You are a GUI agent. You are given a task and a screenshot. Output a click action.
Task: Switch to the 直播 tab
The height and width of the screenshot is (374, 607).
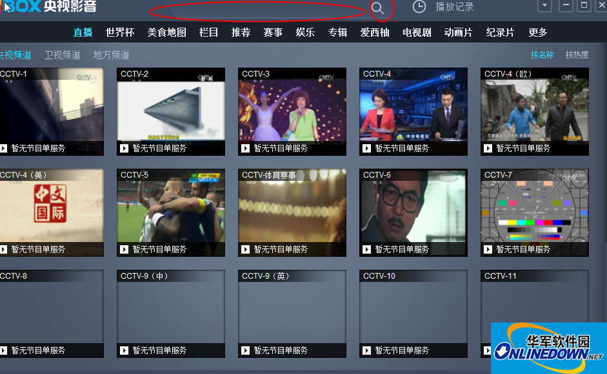(83, 32)
